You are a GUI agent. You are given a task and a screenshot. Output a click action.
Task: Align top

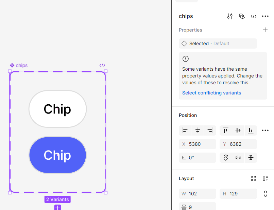[226, 130]
